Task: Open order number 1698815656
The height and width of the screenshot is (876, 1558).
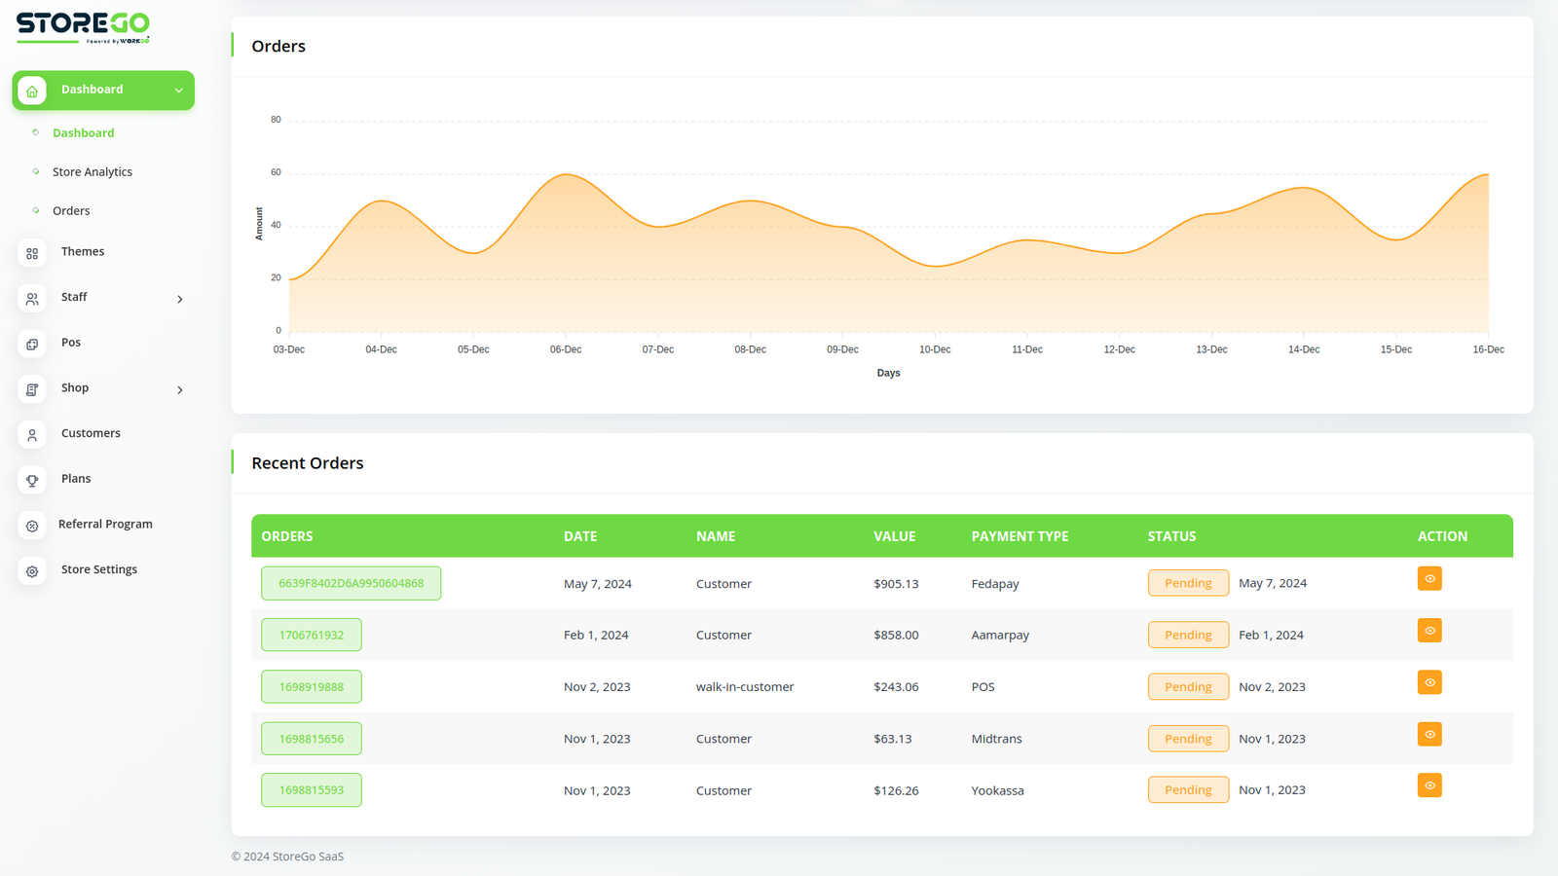Action: (x=312, y=739)
